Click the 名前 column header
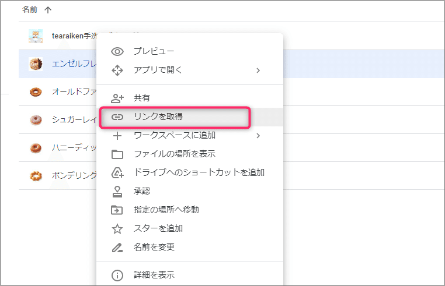445x286 pixels. click(30, 10)
